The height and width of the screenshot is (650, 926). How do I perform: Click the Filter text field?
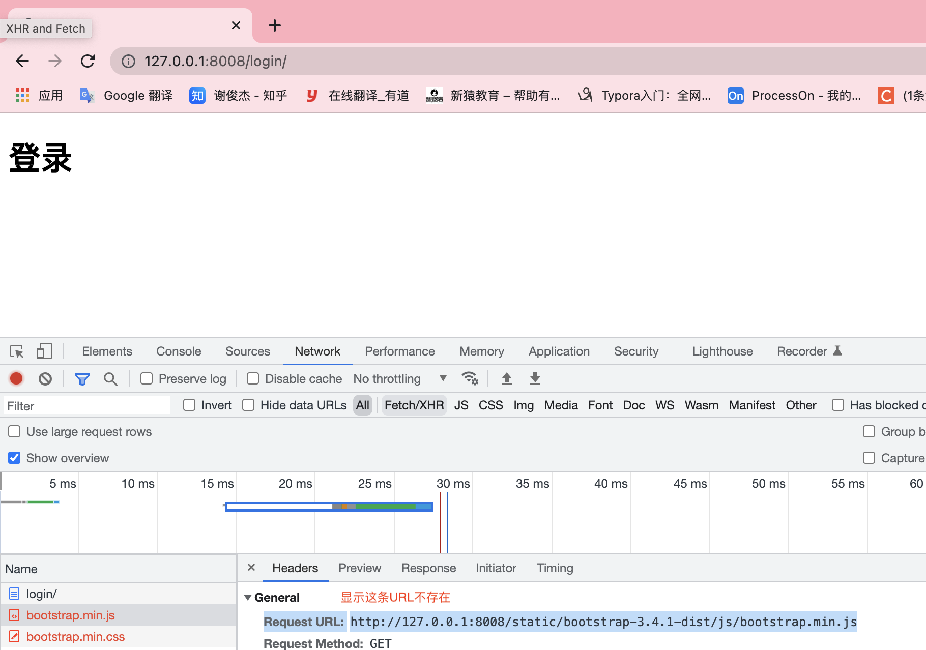pos(87,406)
